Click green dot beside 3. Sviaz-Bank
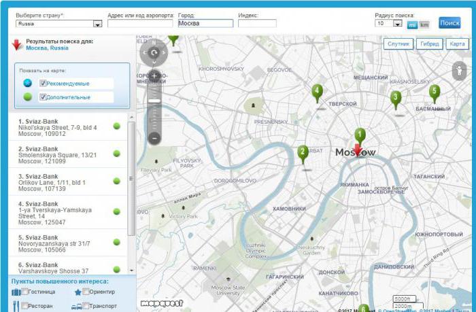 (117, 181)
